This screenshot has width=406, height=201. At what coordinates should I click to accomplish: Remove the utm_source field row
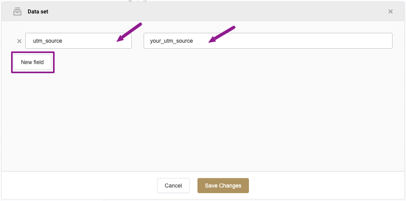point(19,41)
